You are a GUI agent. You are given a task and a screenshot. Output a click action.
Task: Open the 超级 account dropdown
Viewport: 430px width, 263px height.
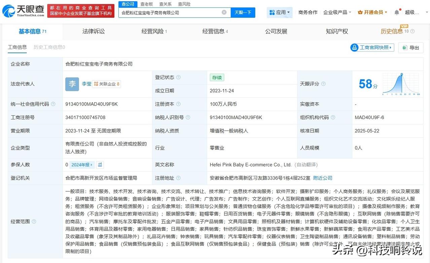(x=412, y=12)
